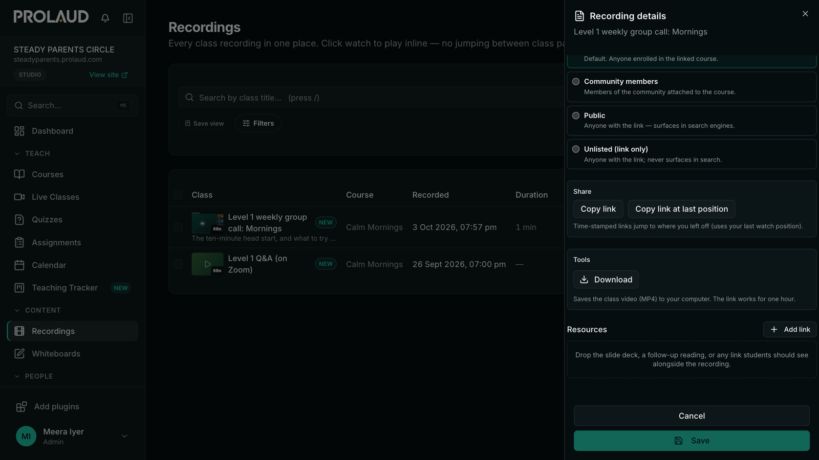Close the Recording details panel
The height and width of the screenshot is (460, 819).
click(x=805, y=14)
